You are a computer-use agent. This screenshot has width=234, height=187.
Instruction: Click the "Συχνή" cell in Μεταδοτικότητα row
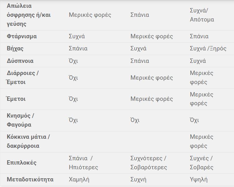[x=138, y=180]
